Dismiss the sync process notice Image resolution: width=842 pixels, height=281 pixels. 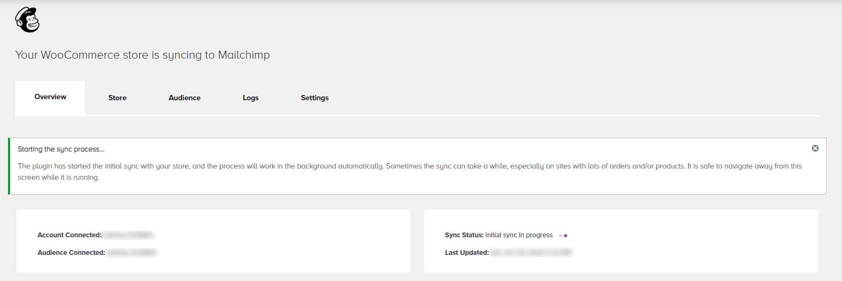(x=815, y=148)
